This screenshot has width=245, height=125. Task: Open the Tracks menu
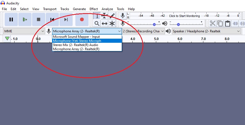(x=65, y=9)
